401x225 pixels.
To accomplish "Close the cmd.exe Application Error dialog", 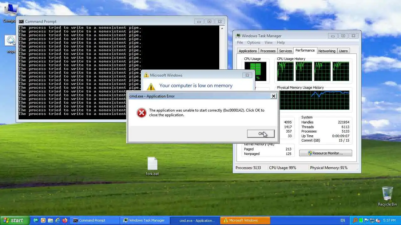I will point(273,96).
